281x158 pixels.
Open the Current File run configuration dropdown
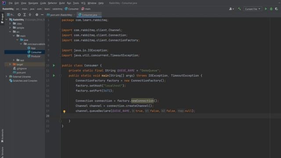[252, 9]
